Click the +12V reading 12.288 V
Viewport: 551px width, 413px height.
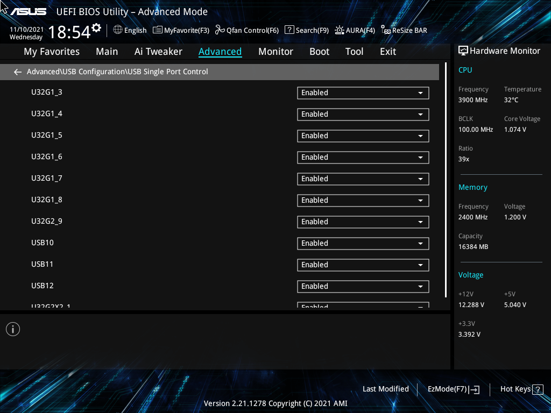[471, 305]
